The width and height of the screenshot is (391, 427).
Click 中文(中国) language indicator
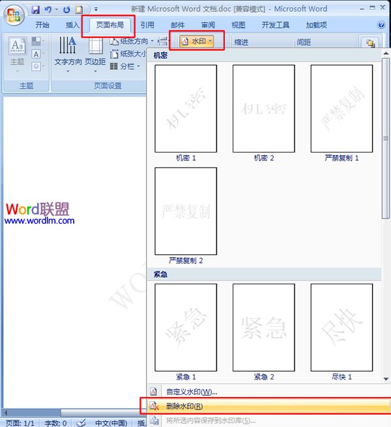(x=111, y=423)
